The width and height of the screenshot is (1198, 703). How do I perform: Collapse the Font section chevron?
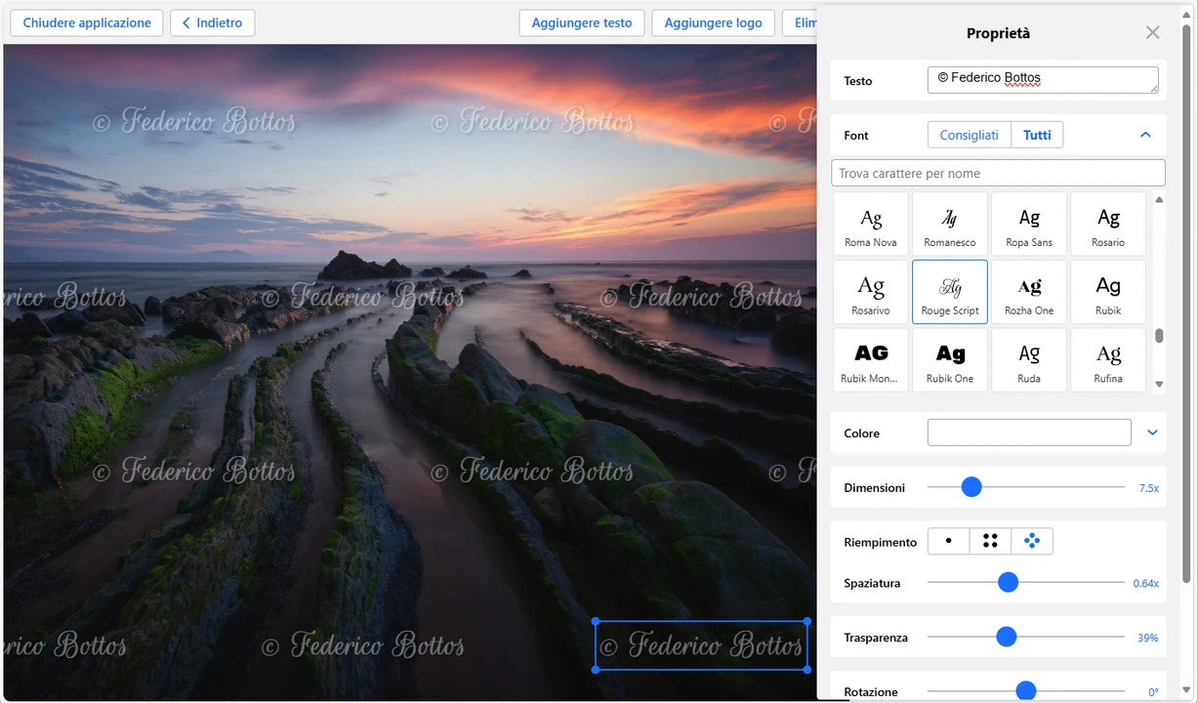(x=1145, y=135)
